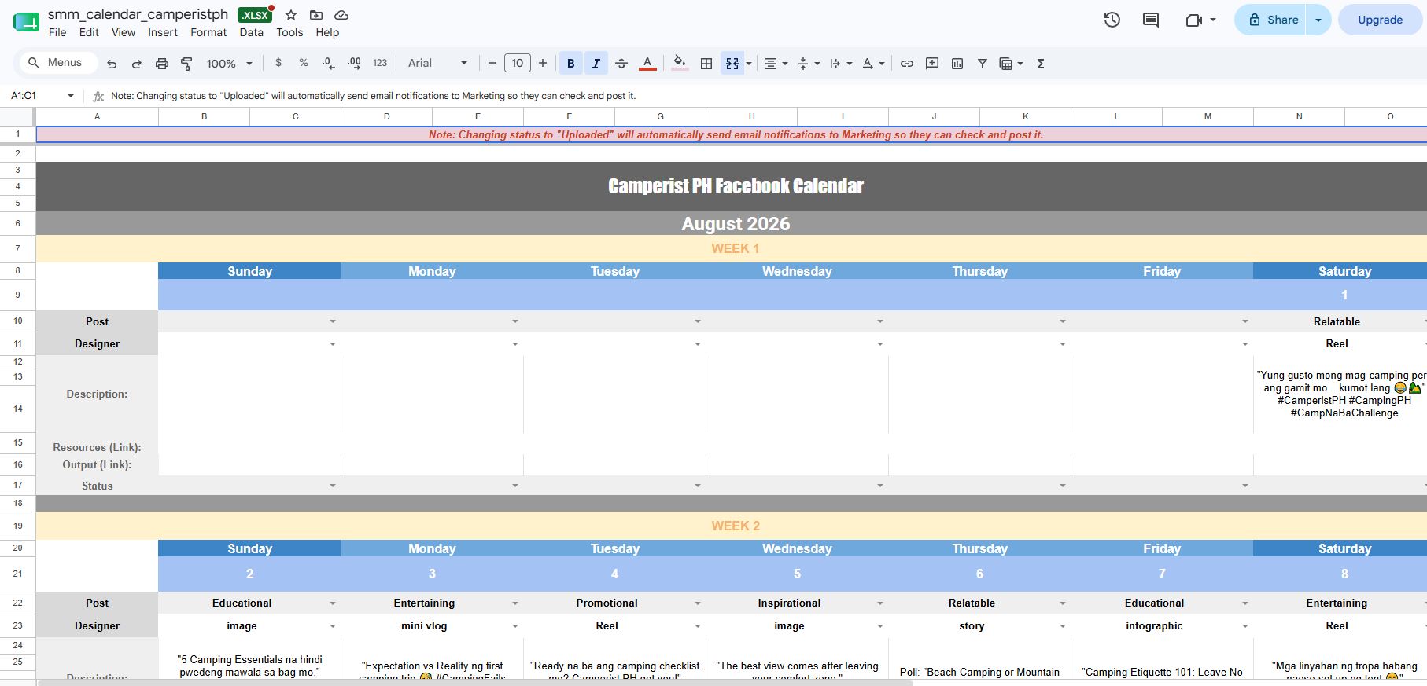Open the Data menu
Image resolution: width=1427 pixels, height=686 pixels.
(251, 32)
